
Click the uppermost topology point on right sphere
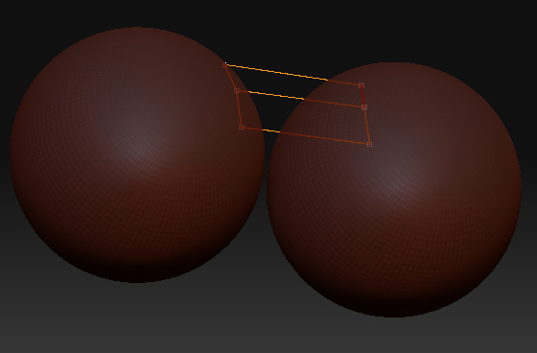[x=362, y=85]
